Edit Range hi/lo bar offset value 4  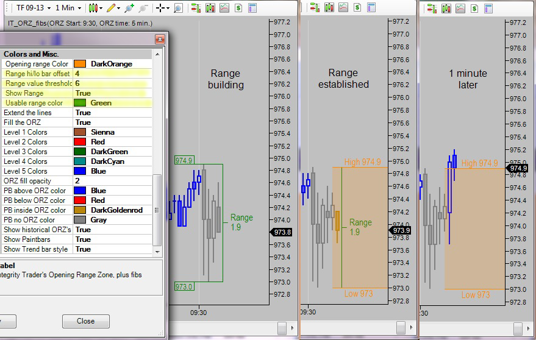point(112,74)
